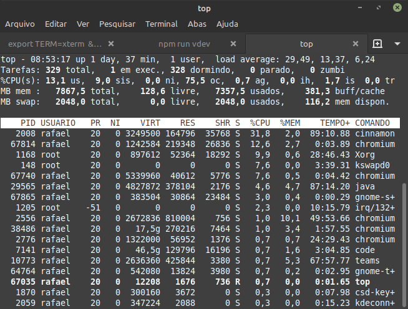The image size is (408, 309).
Task: Close the terminal window with green button
Action: [397, 8]
